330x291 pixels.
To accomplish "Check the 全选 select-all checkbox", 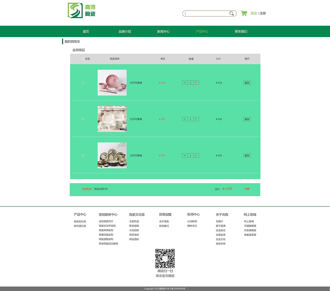I will [83, 59].
